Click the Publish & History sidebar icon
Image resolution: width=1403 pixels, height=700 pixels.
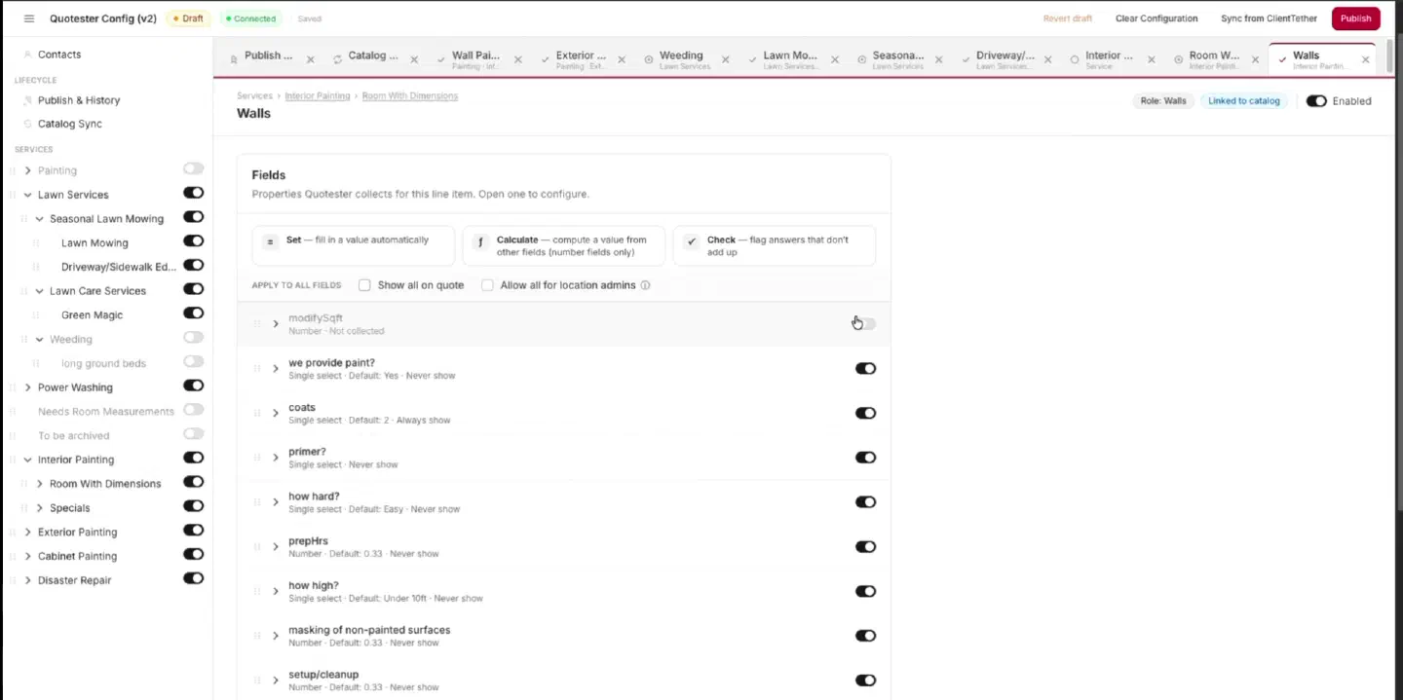pyautogui.click(x=27, y=100)
